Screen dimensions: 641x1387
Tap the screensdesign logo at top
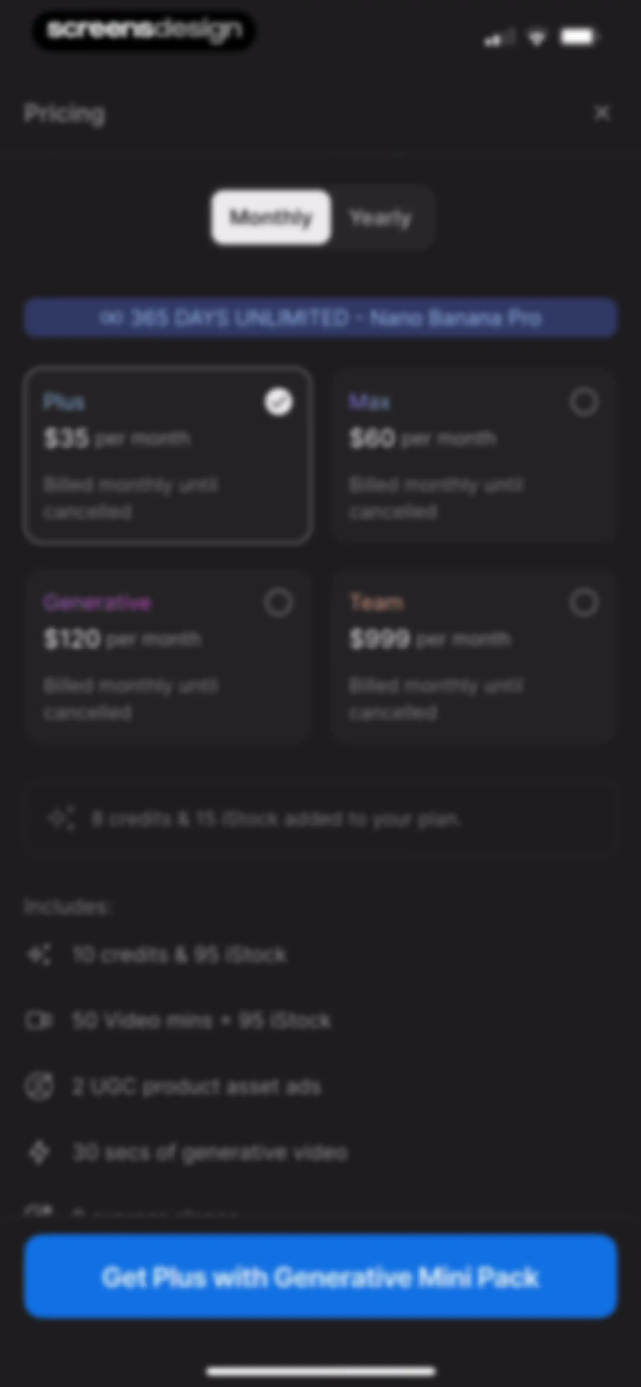[144, 30]
